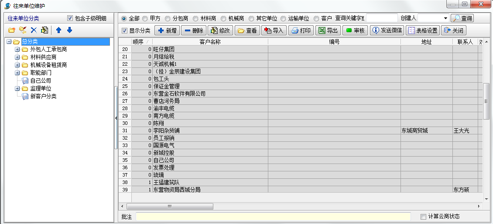Collapse the 总分类 root node
The height and width of the screenshot is (224, 493).
(x=9, y=42)
